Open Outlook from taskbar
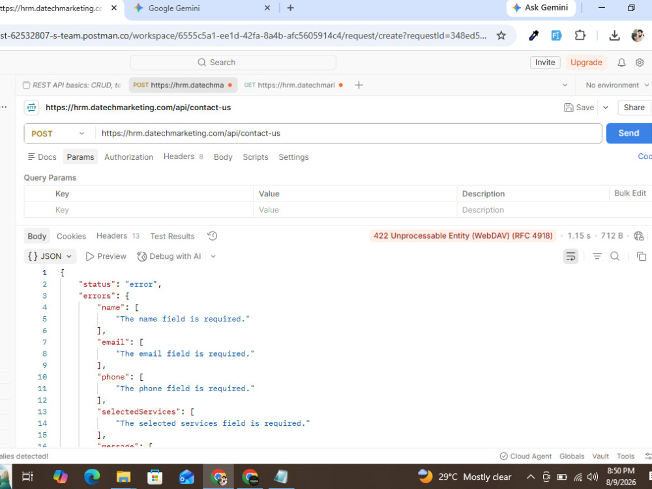 tap(186, 477)
